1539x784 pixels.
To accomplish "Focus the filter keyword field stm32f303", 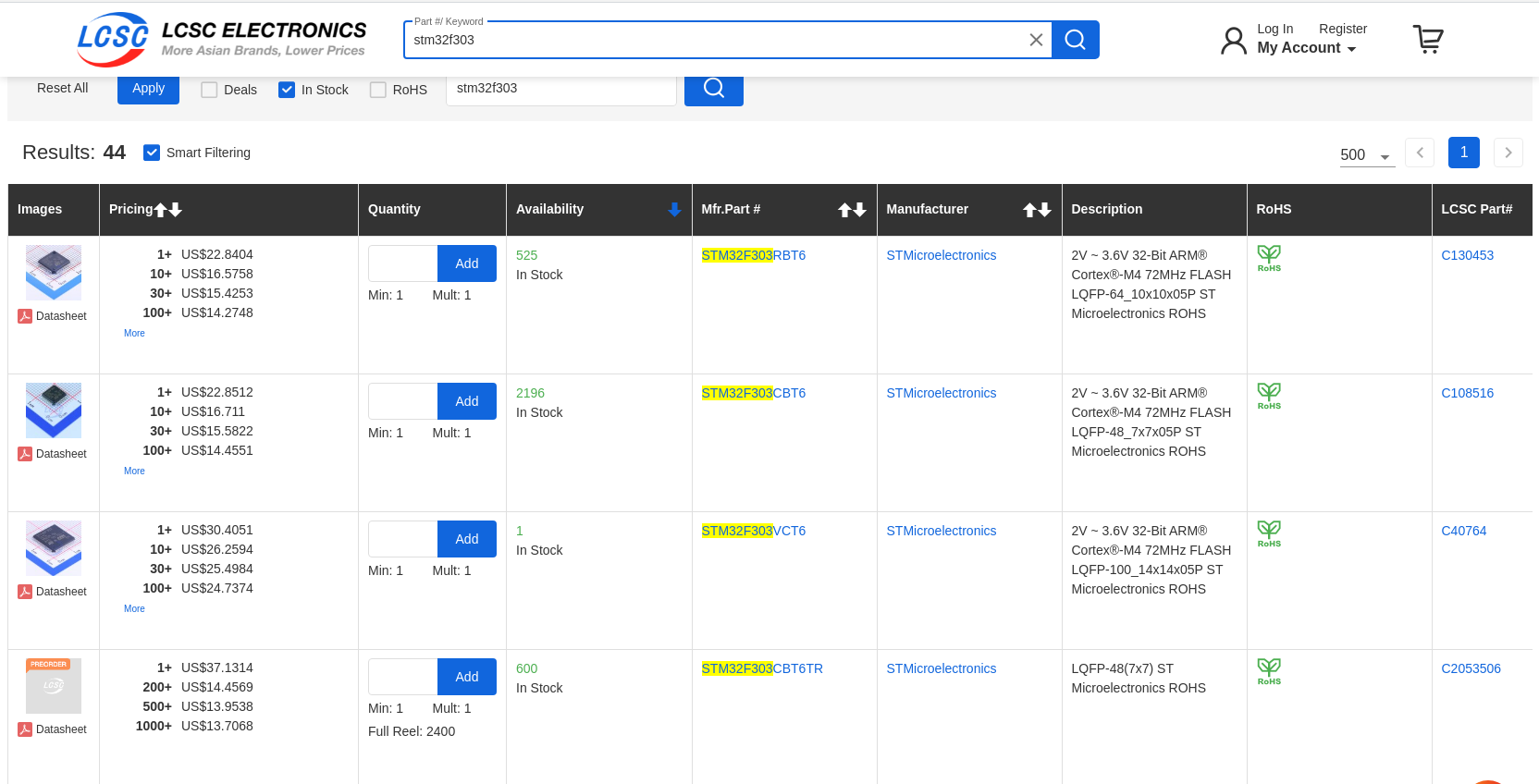I will 561,89.
